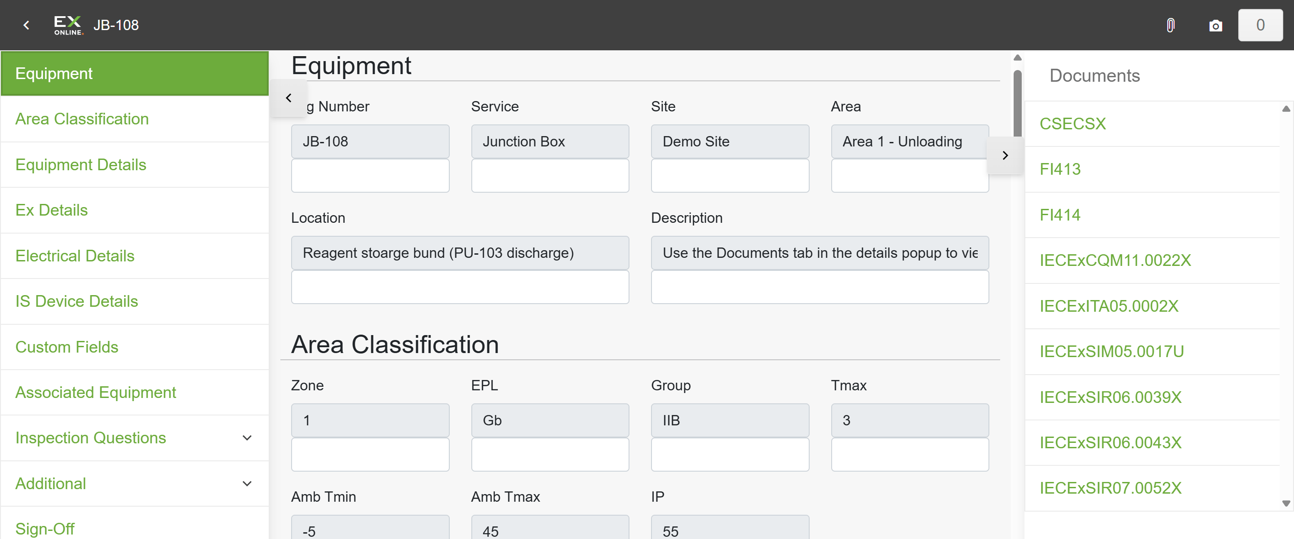Click the empty input below Demo Site
1294x539 pixels.
click(x=730, y=176)
